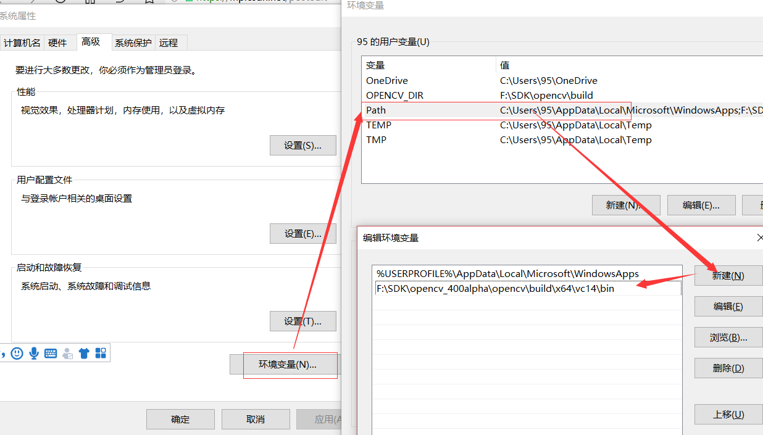This screenshot has height=435, width=763.
Task: Click the 删除(D) button
Action: coord(728,368)
